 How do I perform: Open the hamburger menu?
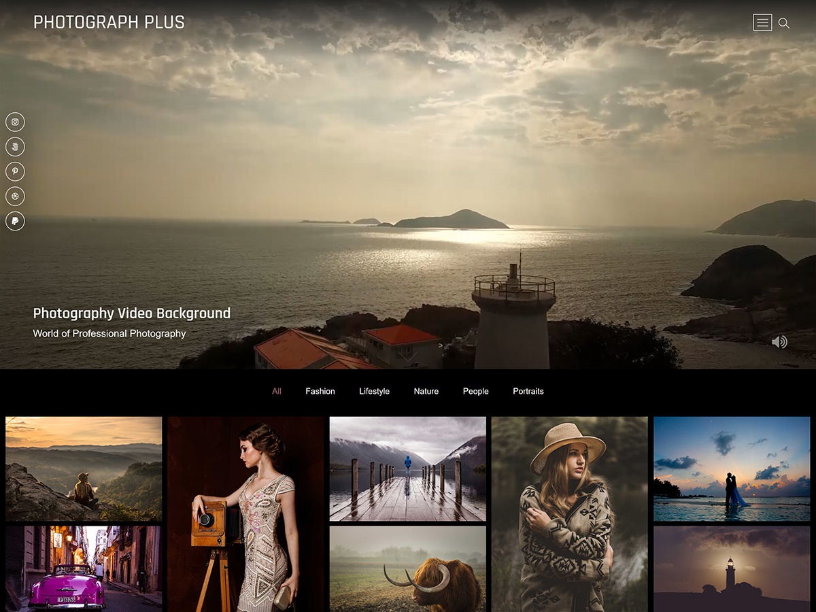tap(762, 23)
